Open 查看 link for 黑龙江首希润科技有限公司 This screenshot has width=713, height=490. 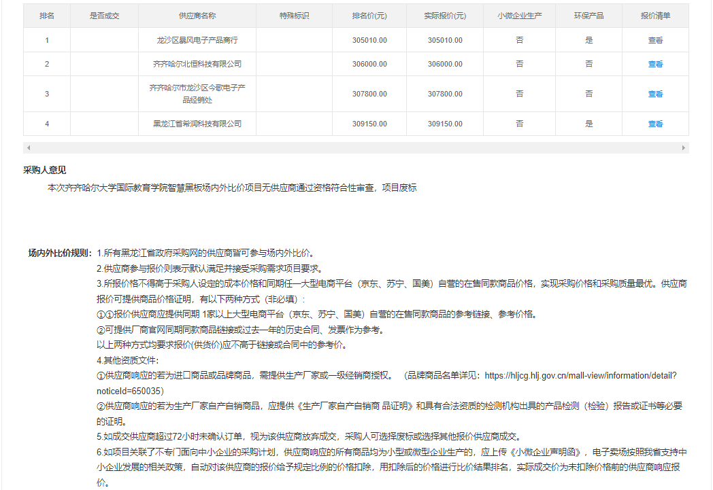[655, 124]
